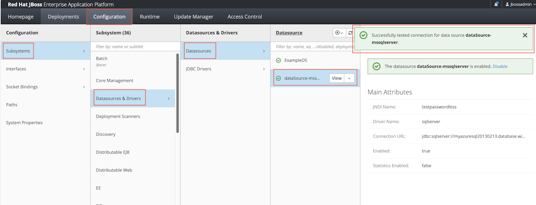This screenshot has width=536, height=205.
Task: Click the refresh datasources icon
Action: 350,33
